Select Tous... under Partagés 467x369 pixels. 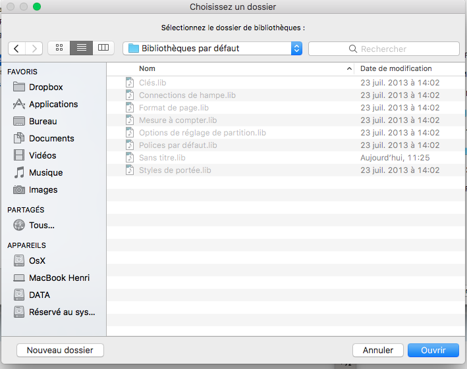coord(41,225)
